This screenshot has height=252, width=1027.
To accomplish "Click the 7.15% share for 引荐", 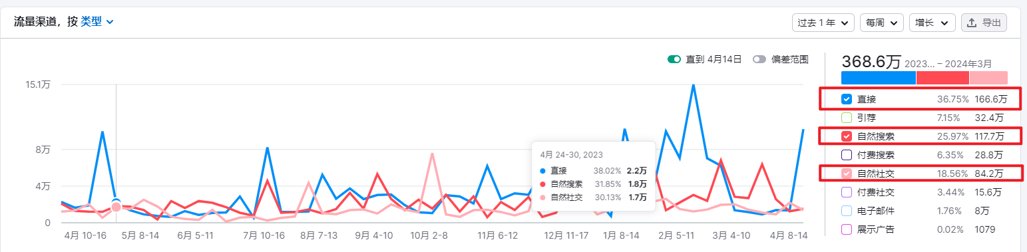I will tap(948, 118).
